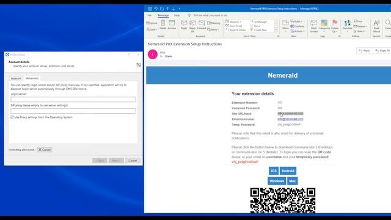Click the Mac download button

pos(292,181)
